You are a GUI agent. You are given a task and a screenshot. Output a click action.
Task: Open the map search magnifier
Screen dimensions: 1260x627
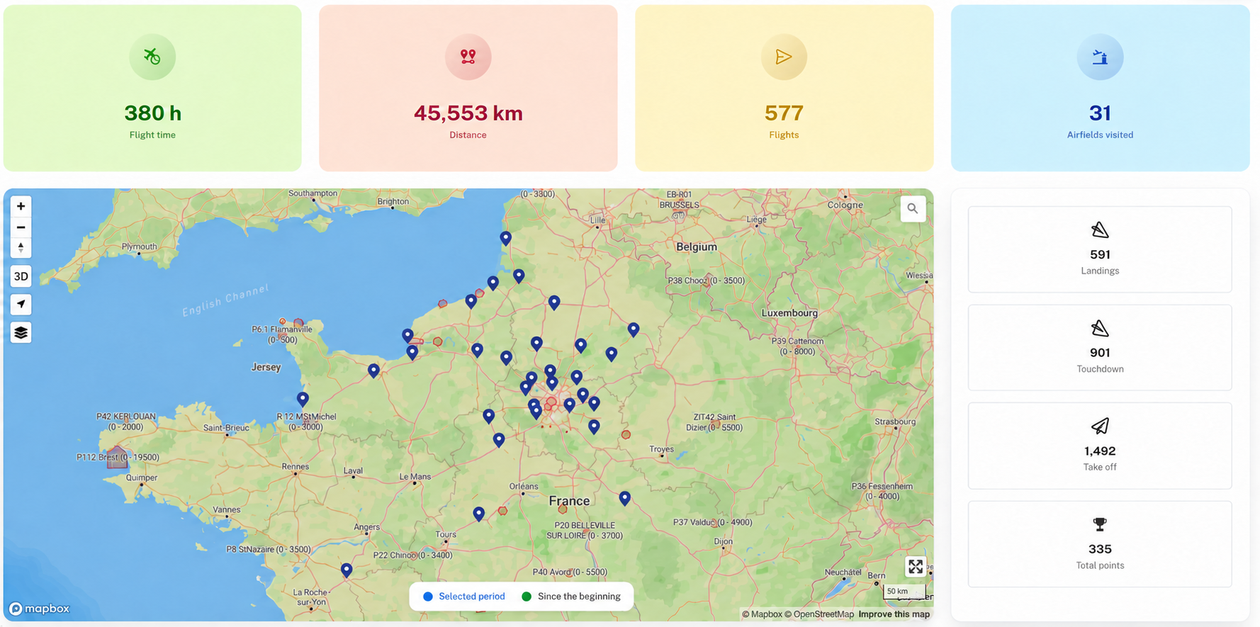(913, 208)
